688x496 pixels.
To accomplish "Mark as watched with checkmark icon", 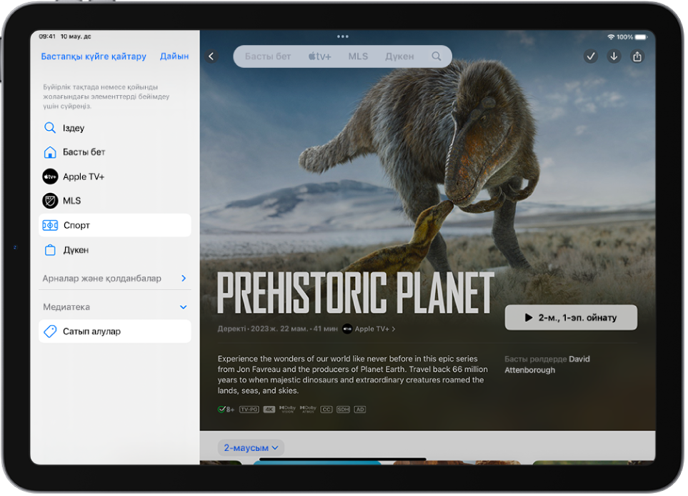I will coord(591,56).
